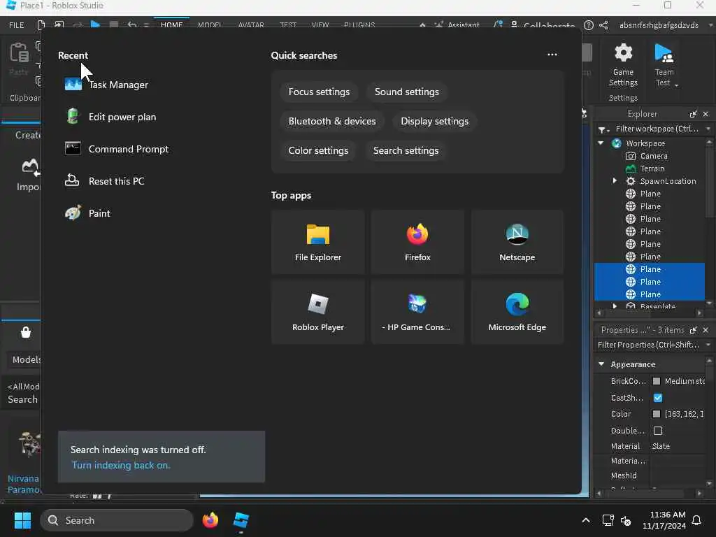Open the Studio help icon

coord(589,25)
